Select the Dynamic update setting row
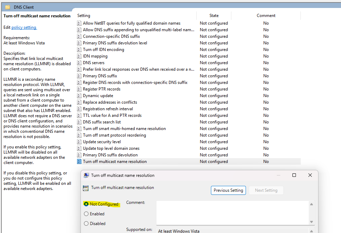341x233 pixels. coord(189,96)
